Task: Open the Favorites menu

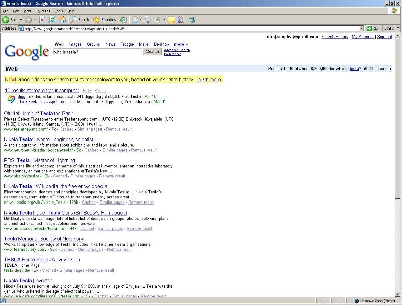Action: click(42, 11)
